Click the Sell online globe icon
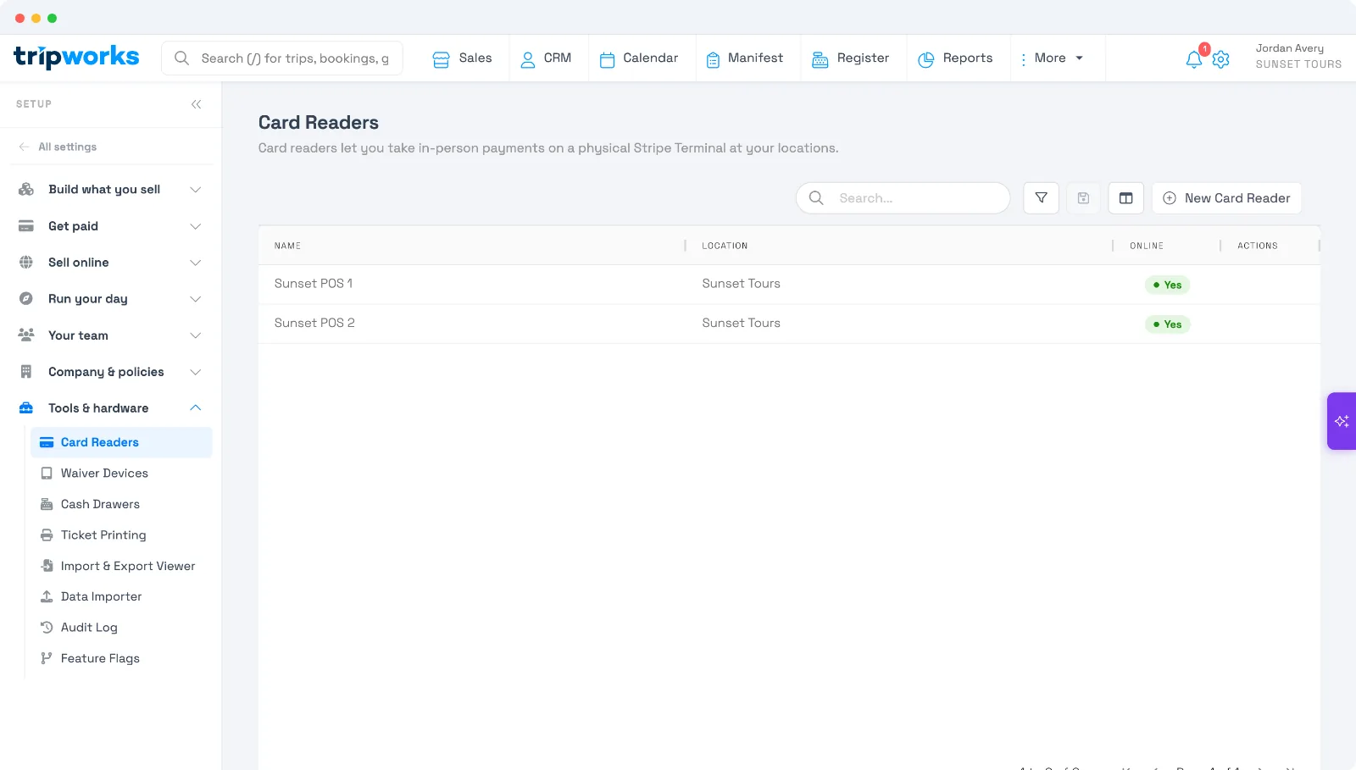 pos(26,263)
